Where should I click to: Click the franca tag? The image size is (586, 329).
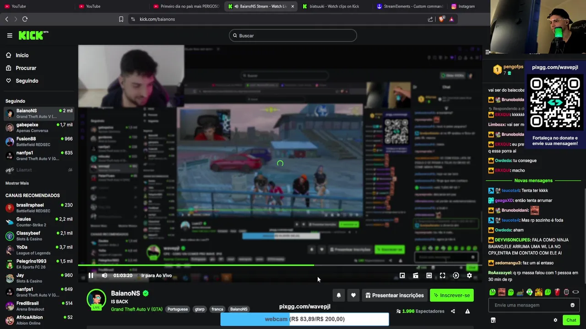click(217, 309)
